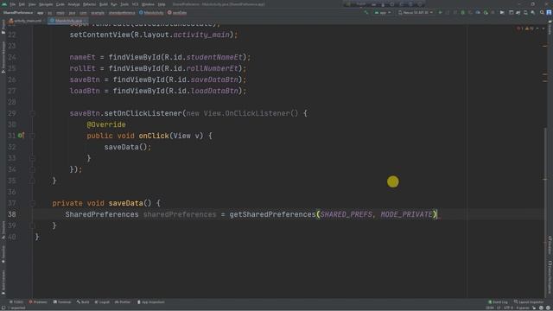Click studentNameEt identifier on line 24
Viewport: 553px width, 311px height.
214,57
